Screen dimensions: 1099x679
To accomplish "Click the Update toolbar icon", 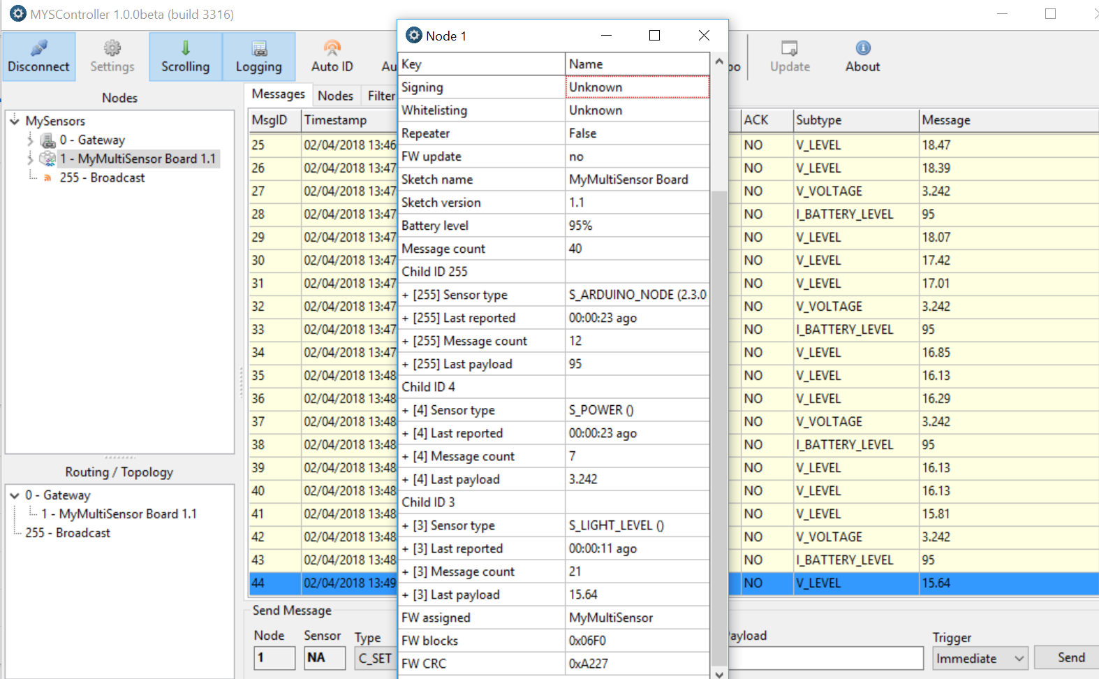I will click(x=790, y=48).
